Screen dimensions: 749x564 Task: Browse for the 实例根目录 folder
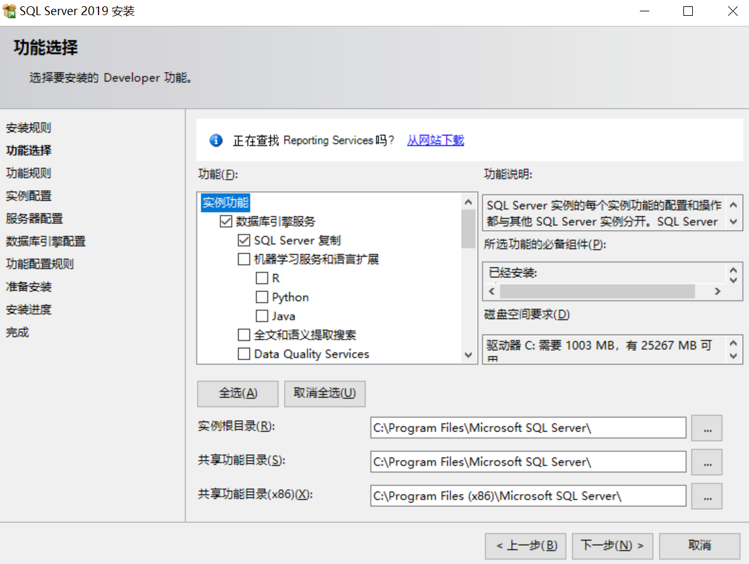(x=707, y=428)
